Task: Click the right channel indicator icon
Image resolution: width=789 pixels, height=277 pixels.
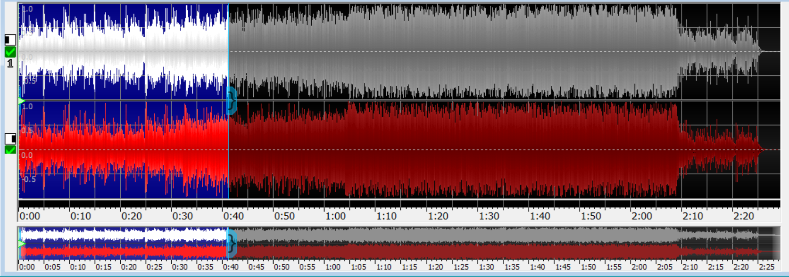Action: (10, 138)
